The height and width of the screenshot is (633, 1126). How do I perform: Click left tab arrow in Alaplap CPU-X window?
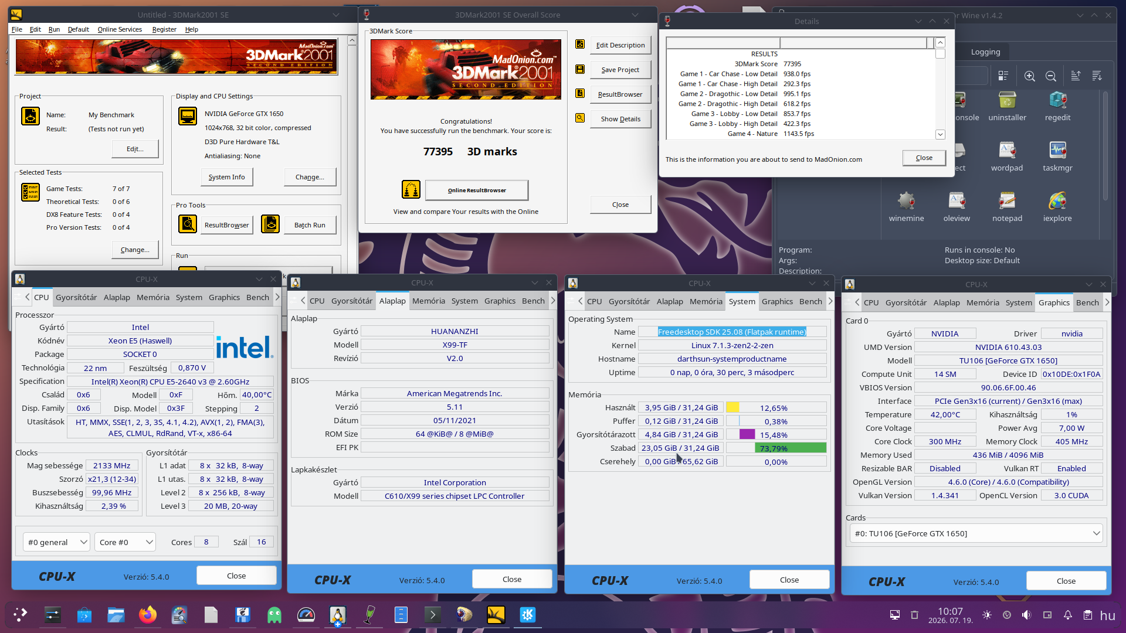coord(303,301)
